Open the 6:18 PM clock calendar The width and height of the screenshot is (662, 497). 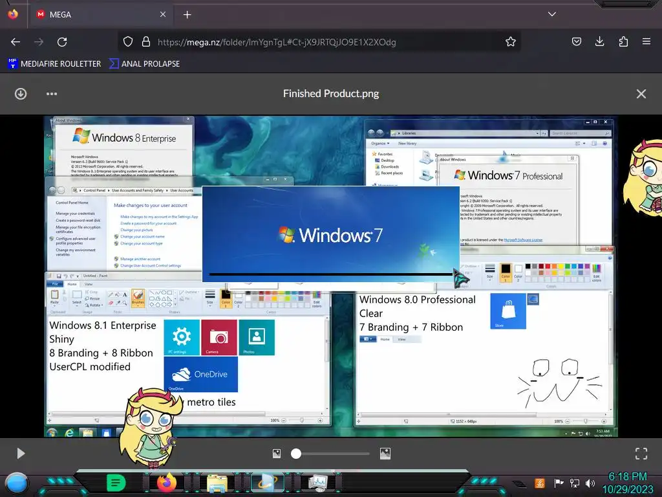point(628,483)
